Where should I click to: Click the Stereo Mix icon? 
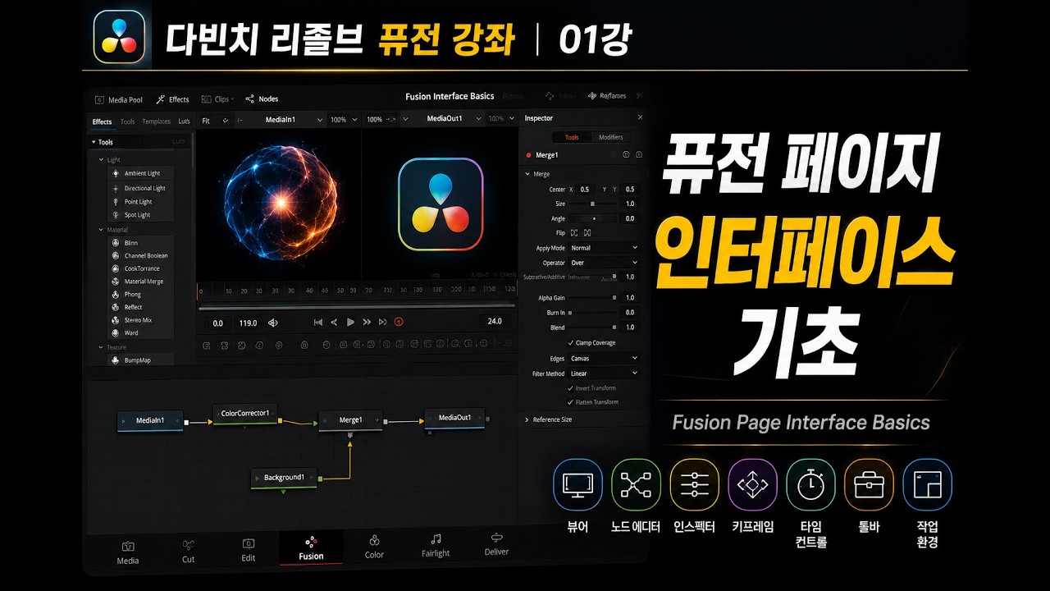pyautogui.click(x=116, y=320)
